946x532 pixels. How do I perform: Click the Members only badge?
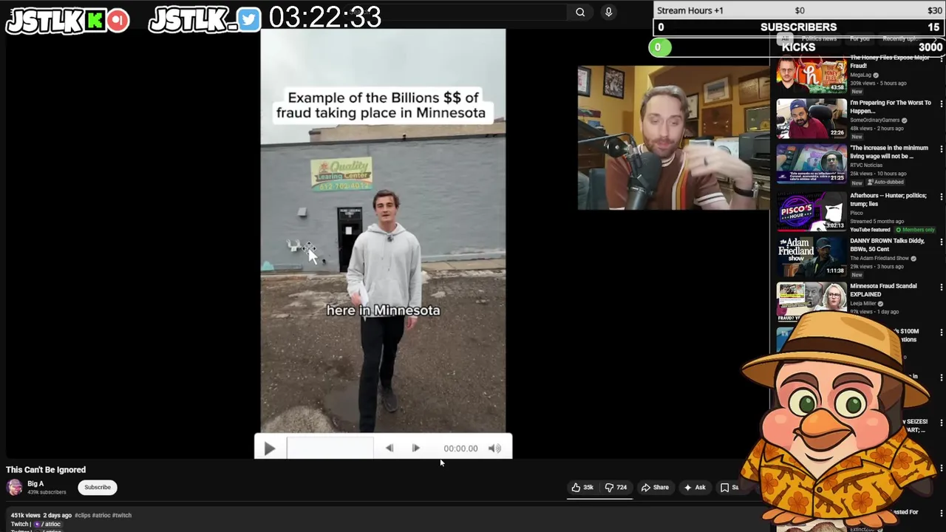click(914, 230)
